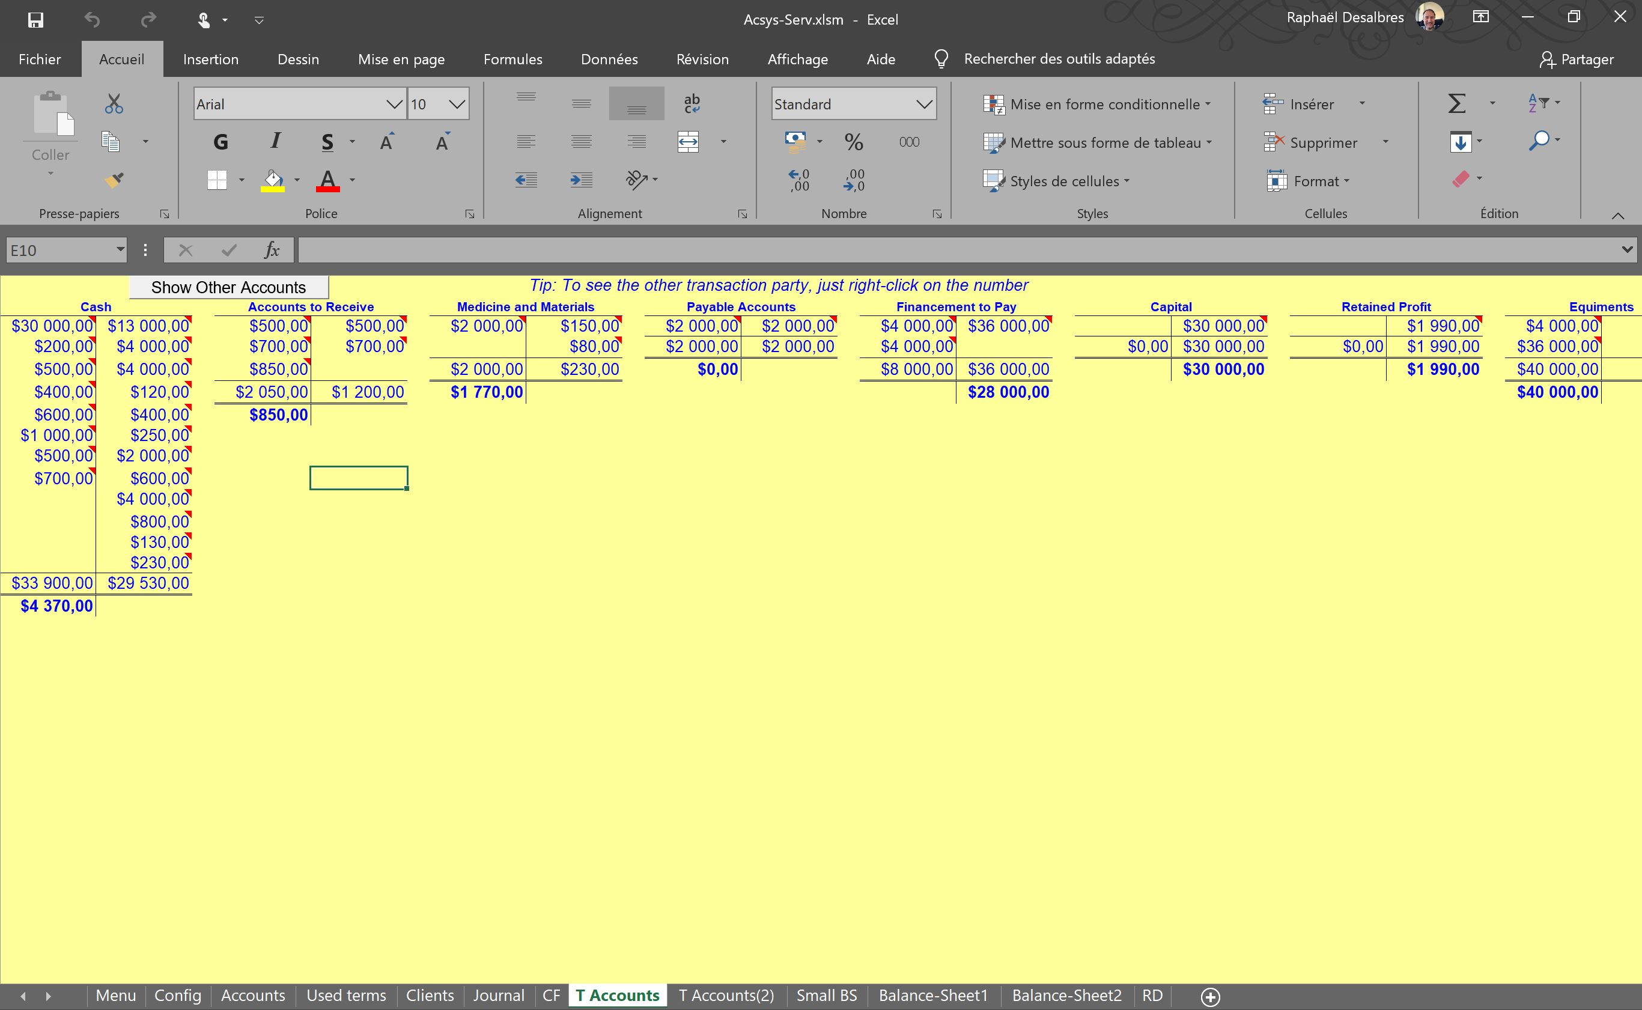Viewport: 1642px width, 1010px height.
Task: Decrease font size with smaller A
Action: click(x=443, y=142)
